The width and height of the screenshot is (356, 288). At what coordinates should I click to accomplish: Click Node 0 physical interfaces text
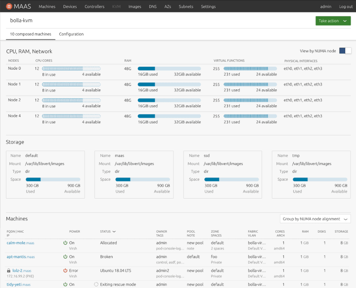(303, 69)
